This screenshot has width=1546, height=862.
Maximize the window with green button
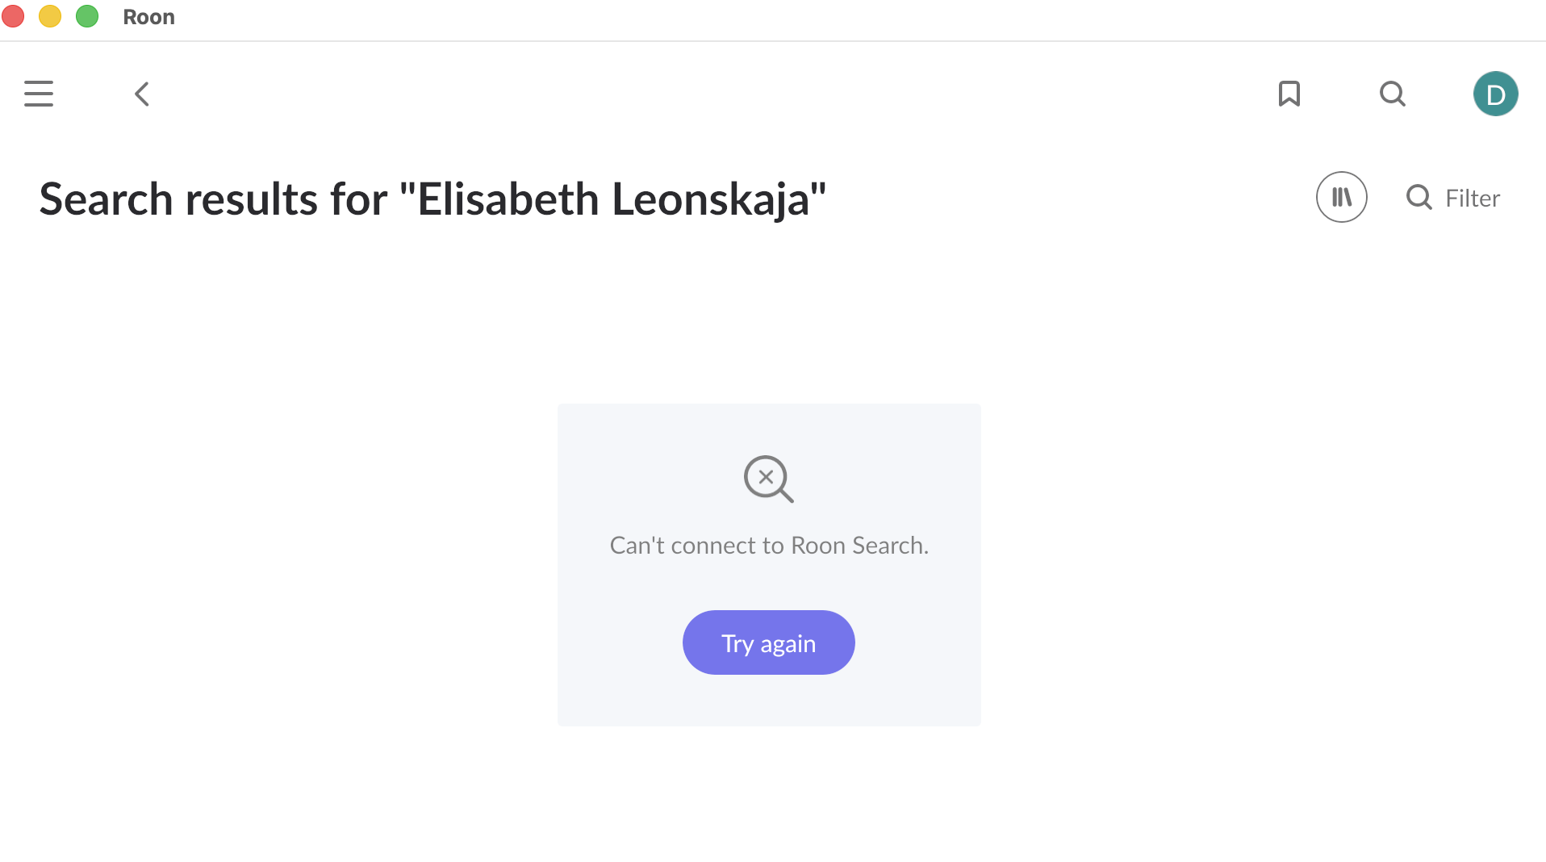pos(87,16)
